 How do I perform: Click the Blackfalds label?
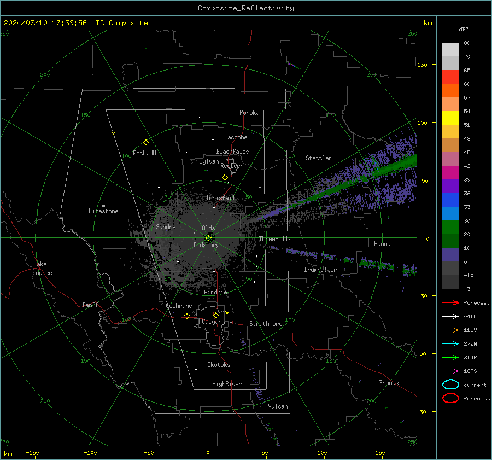[x=232, y=152]
